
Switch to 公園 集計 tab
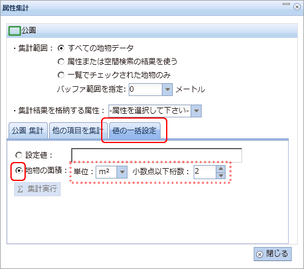[x=28, y=131]
